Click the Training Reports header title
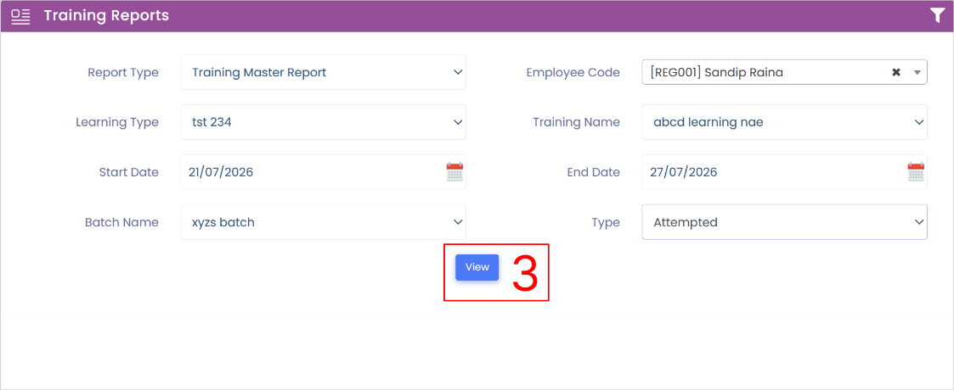954x390 pixels. click(x=106, y=16)
